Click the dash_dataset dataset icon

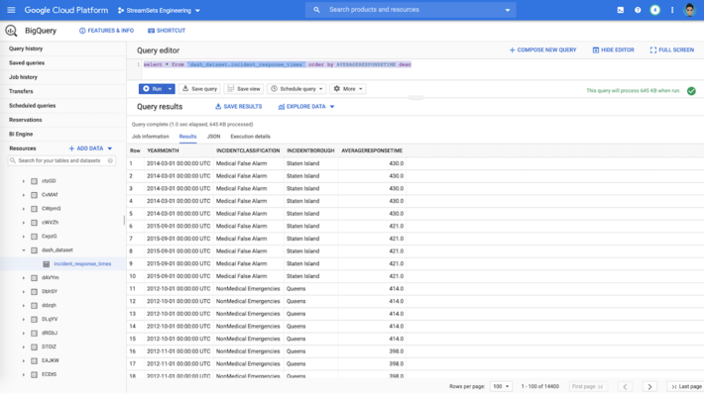pos(34,250)
